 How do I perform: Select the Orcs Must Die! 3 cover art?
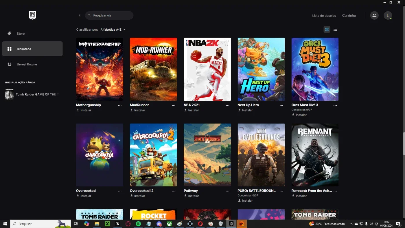[x=315, y=69]
